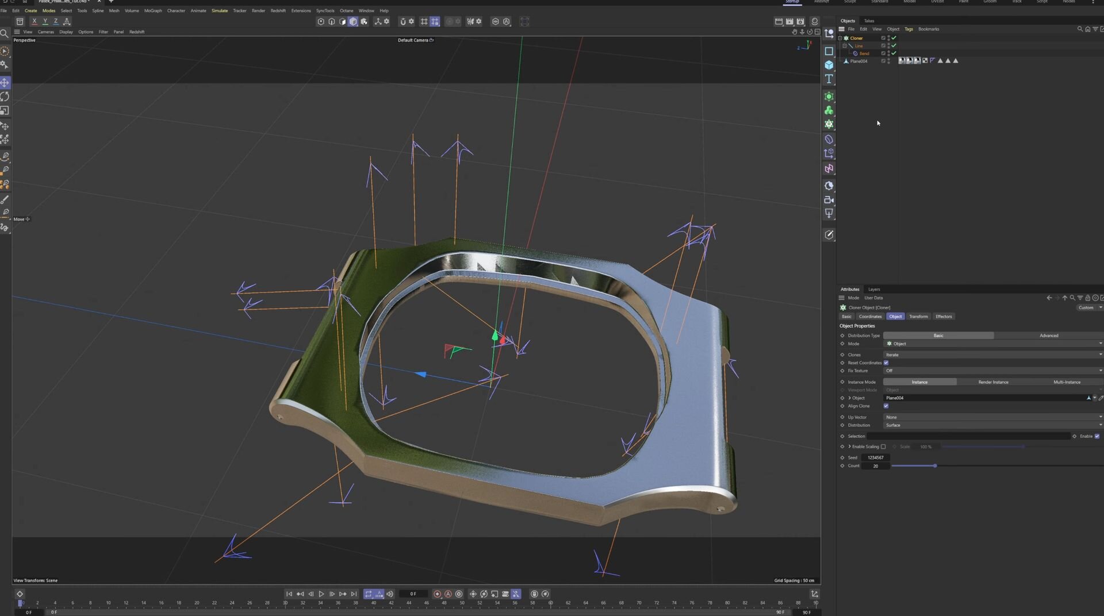Collapse the Cloner hierarchy in Objects

840,38
